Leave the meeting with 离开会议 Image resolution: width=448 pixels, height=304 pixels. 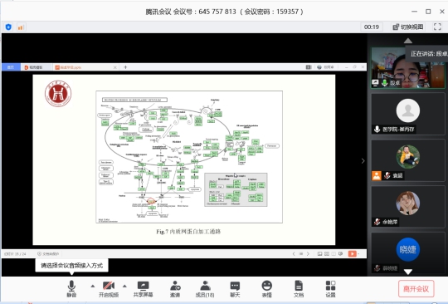[x=416, y=289]
